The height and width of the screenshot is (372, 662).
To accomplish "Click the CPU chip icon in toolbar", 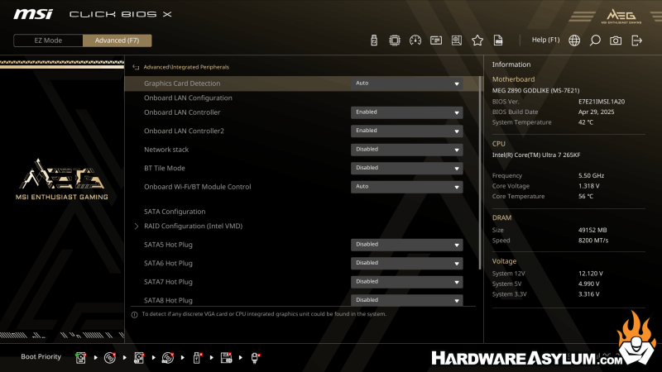I will tap(395, 41).
